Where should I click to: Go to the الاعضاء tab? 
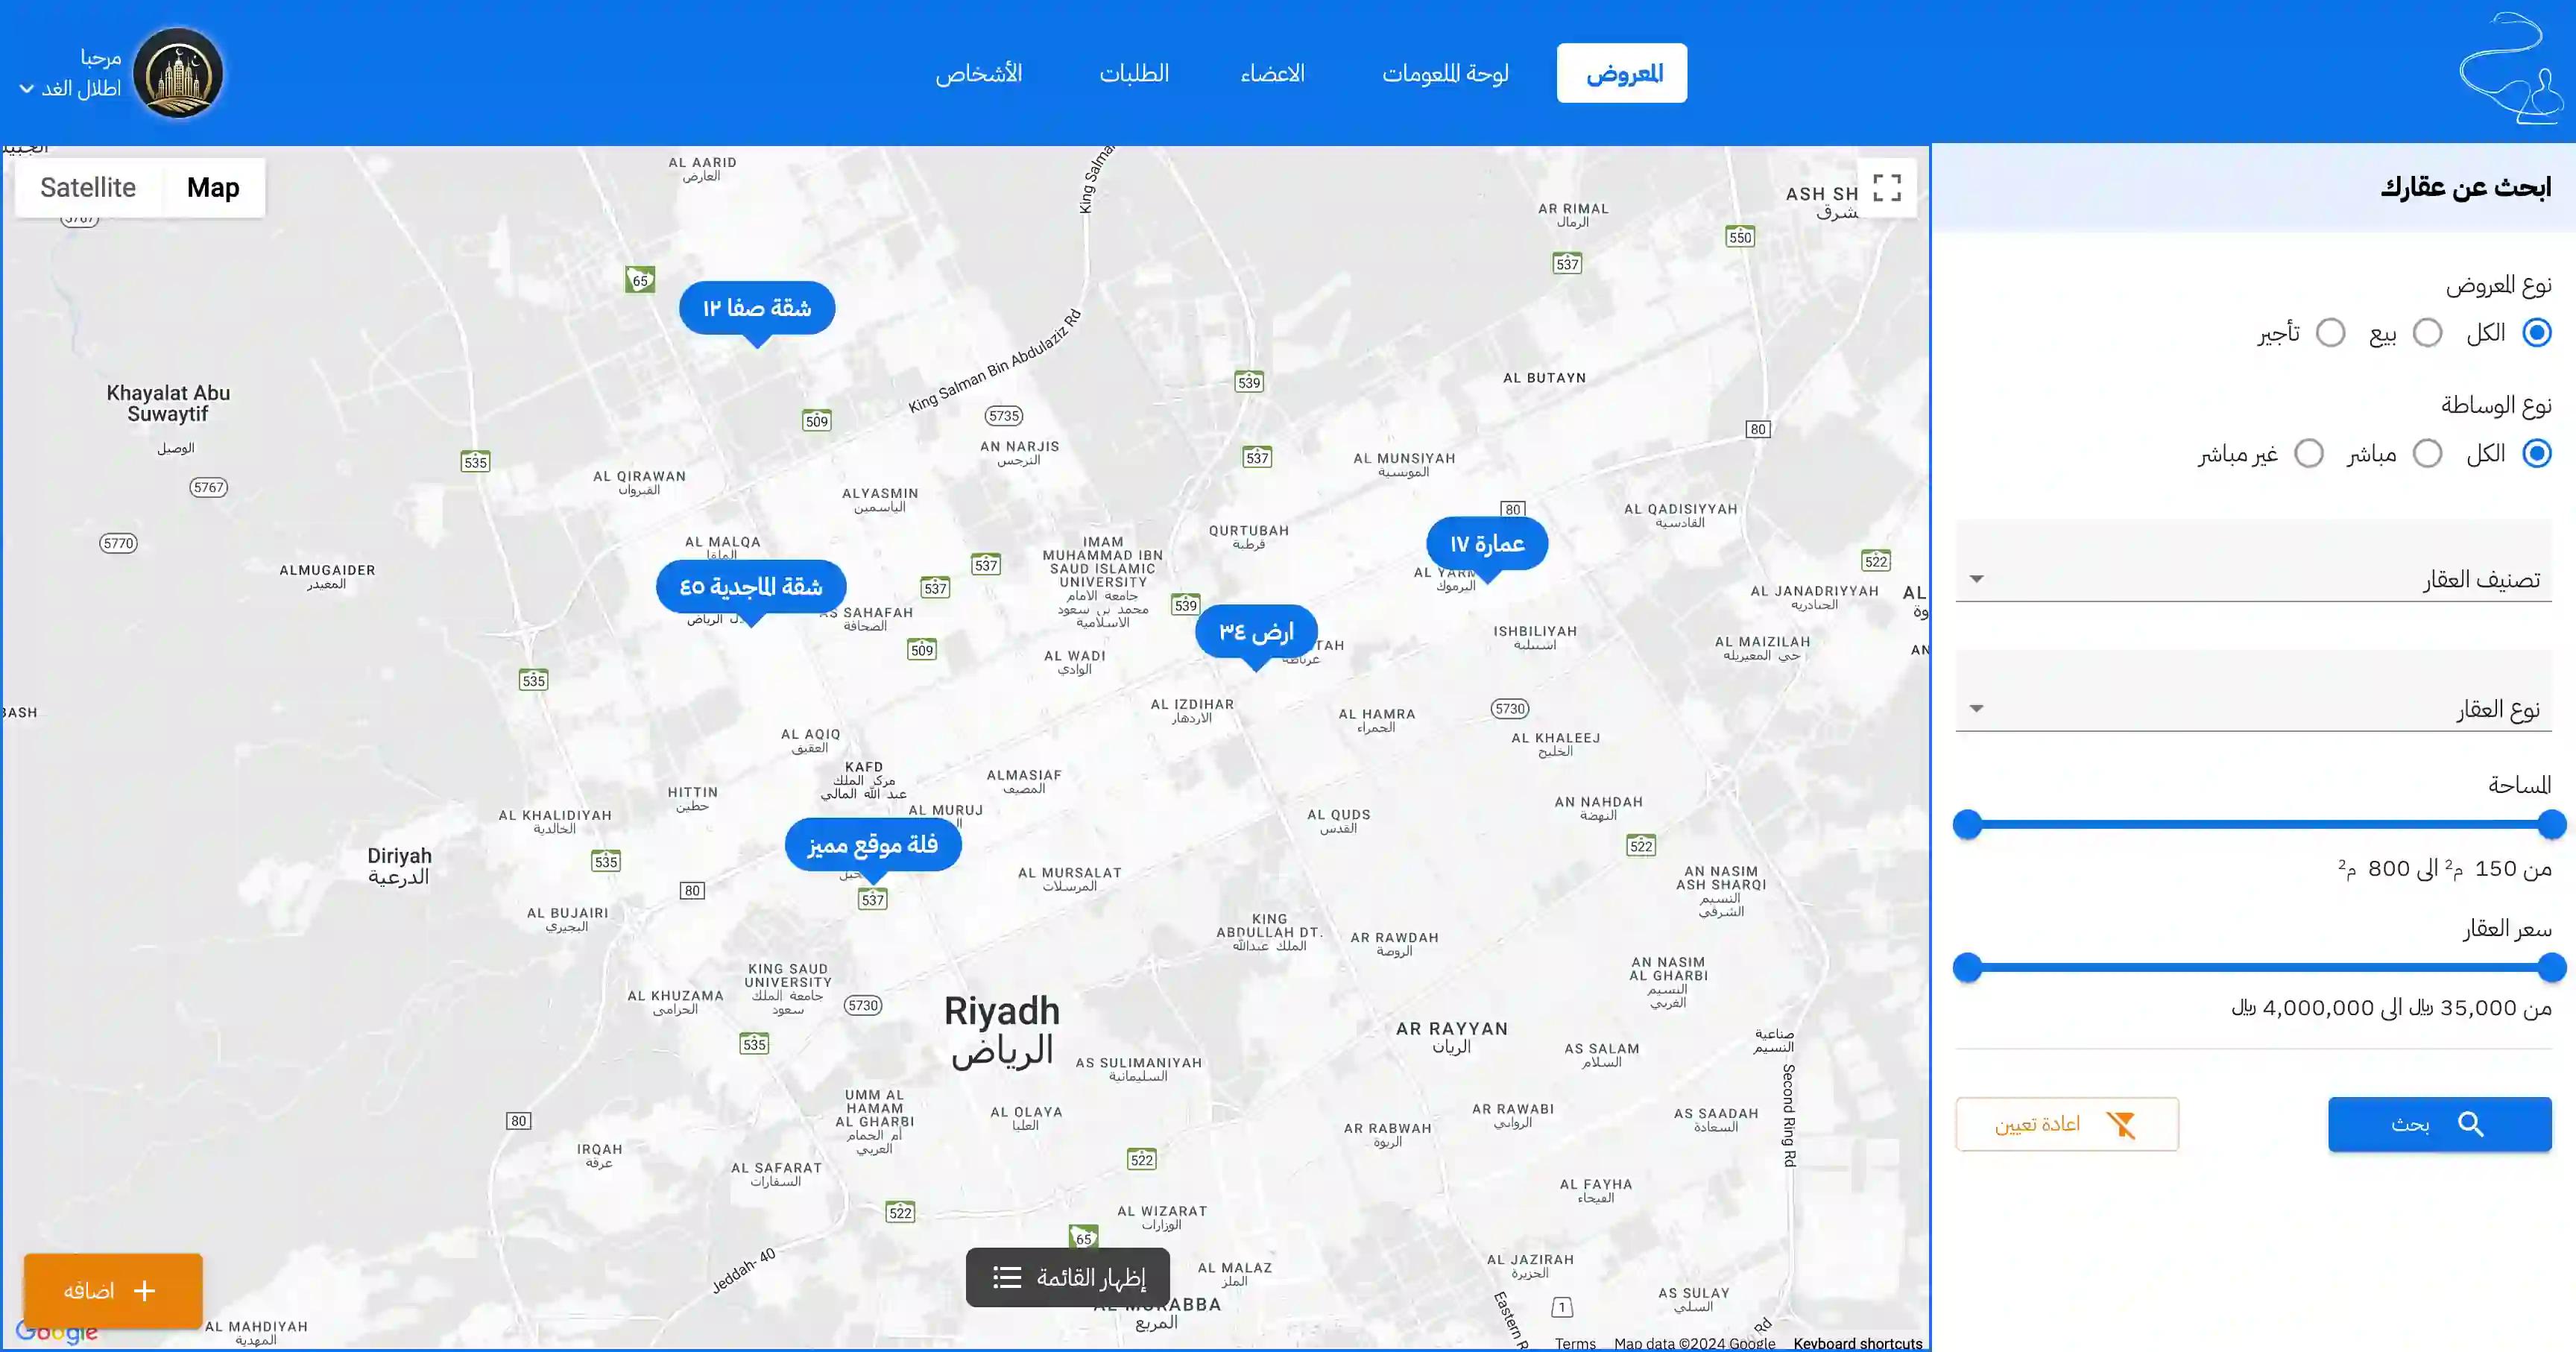[x=1272, y=73]
